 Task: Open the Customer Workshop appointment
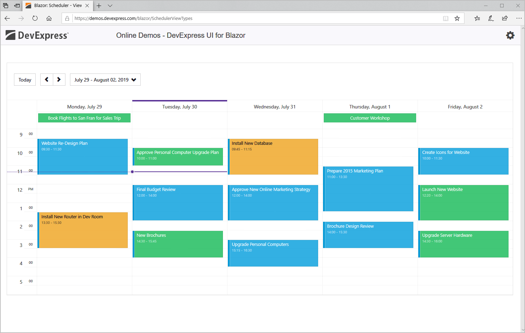(x=370, y=118)
